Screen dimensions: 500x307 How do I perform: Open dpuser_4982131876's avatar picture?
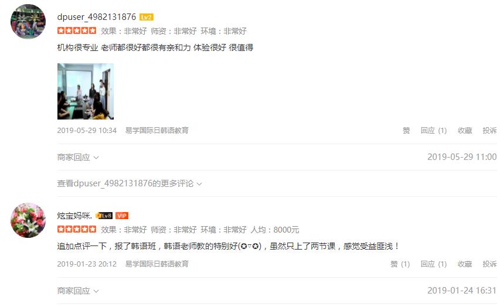pos(28,21)
